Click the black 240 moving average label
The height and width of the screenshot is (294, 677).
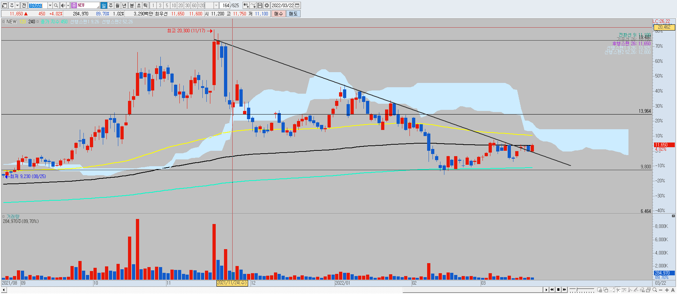pos(32,22)
